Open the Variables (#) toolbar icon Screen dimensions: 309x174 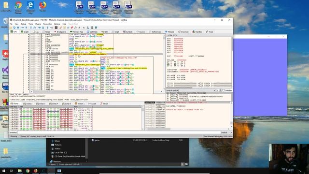pyautogui.click(x=79, y=28)
